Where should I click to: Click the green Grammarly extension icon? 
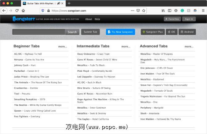tap(182, 11)
